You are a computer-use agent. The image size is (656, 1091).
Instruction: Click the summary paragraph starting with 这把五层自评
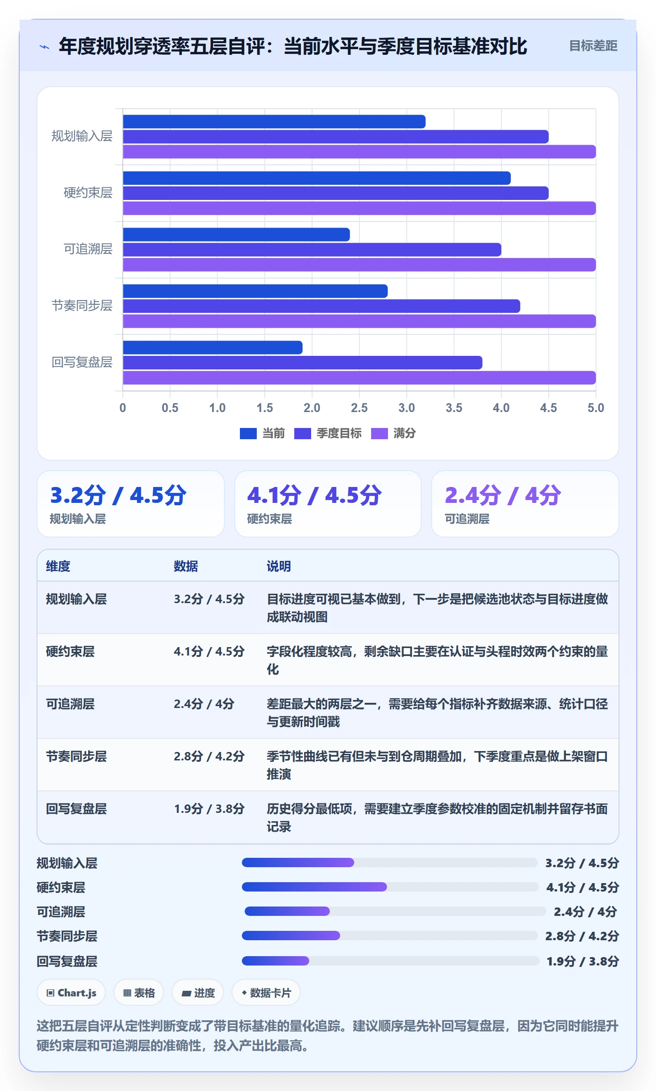pyautogui.click(x=328, y=1036)
